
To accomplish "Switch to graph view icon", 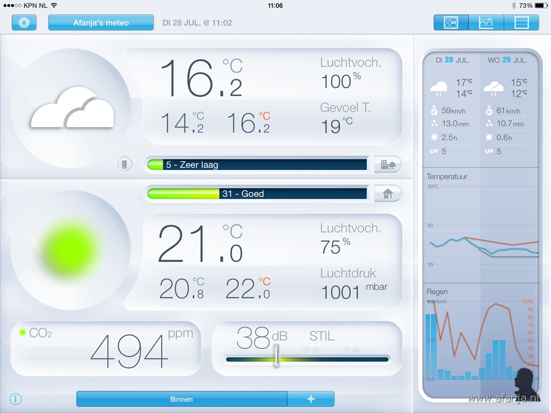I will pyautogui.click(x=486, y=23).
